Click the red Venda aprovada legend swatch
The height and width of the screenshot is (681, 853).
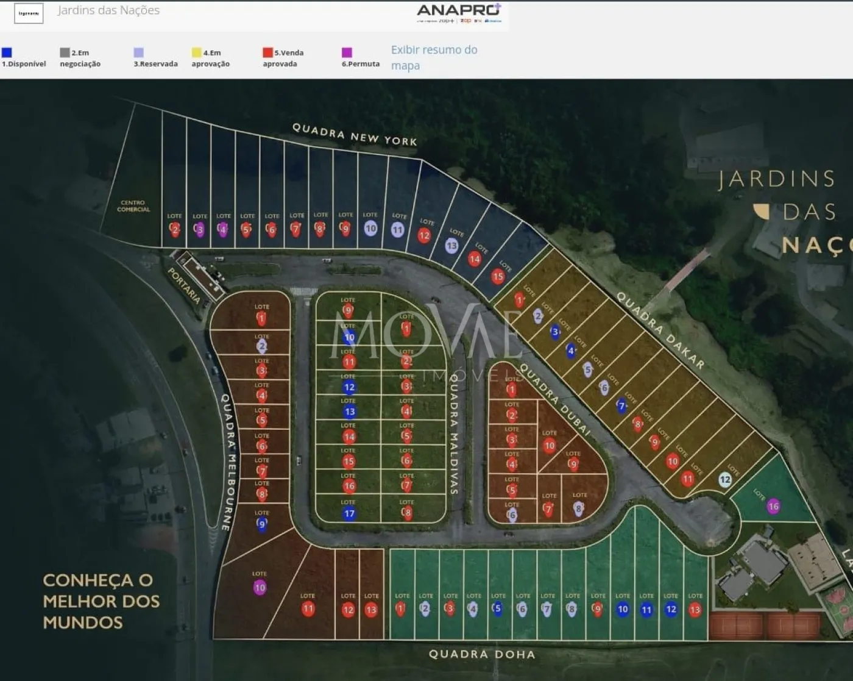coord(267,52)
